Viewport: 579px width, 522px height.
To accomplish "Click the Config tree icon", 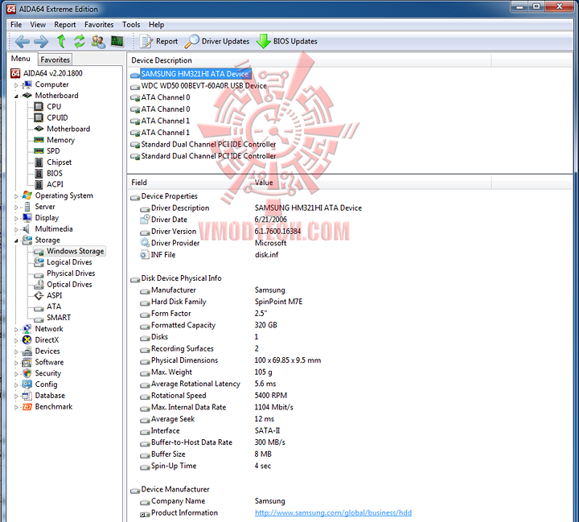I will click(x=27, y=384).
